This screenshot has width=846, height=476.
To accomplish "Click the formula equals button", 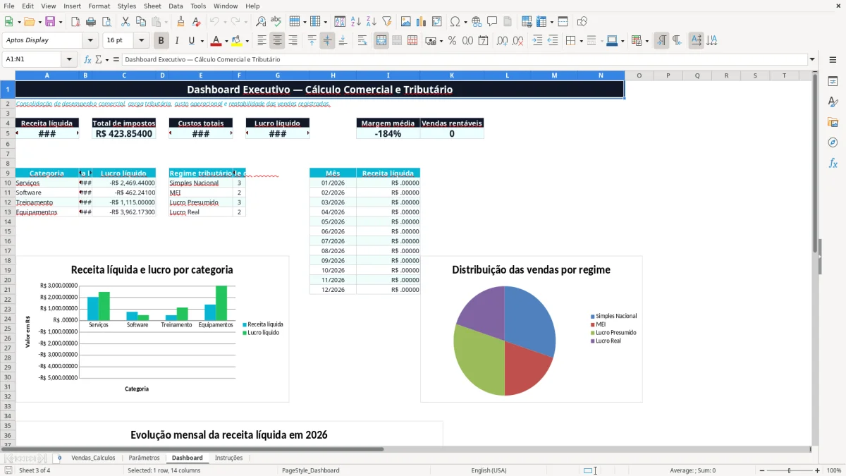I will click(x=116, y=60).
